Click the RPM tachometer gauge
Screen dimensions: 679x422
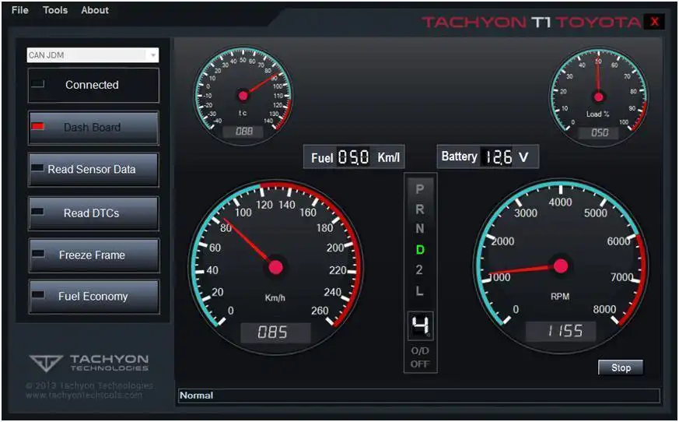[560, 266]
